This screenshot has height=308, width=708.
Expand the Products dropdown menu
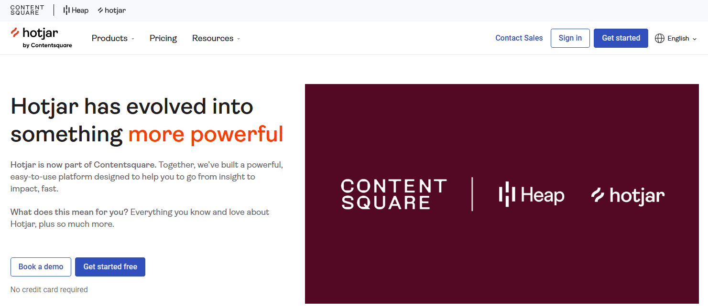pyautogui.click(x=113, y=38)
